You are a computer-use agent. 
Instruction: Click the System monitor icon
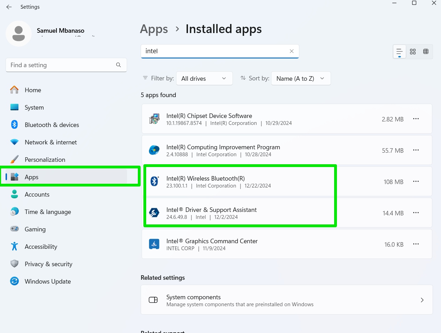(x=14, y=107)
